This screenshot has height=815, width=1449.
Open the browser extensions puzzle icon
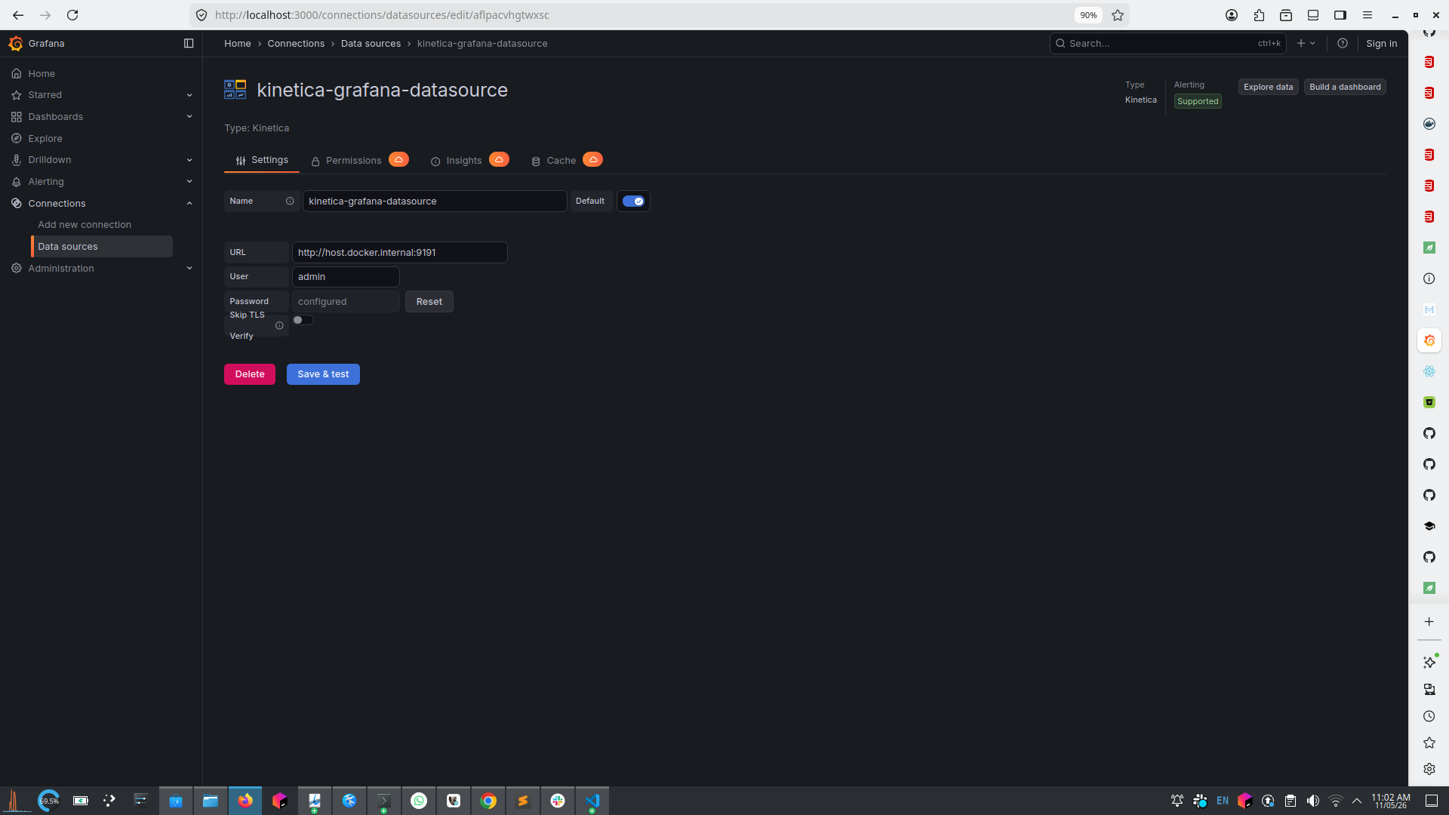pyautogui.click(x=1259, y=15)
